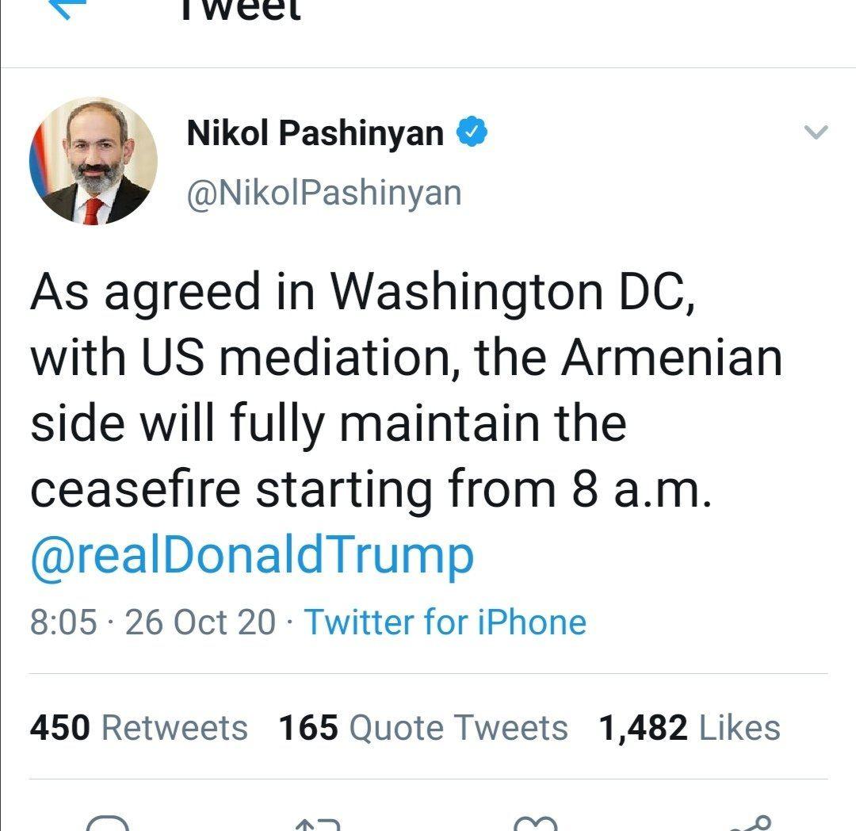
Task: Open the Nikol Pashinyan display name
Action: (315, 133)
